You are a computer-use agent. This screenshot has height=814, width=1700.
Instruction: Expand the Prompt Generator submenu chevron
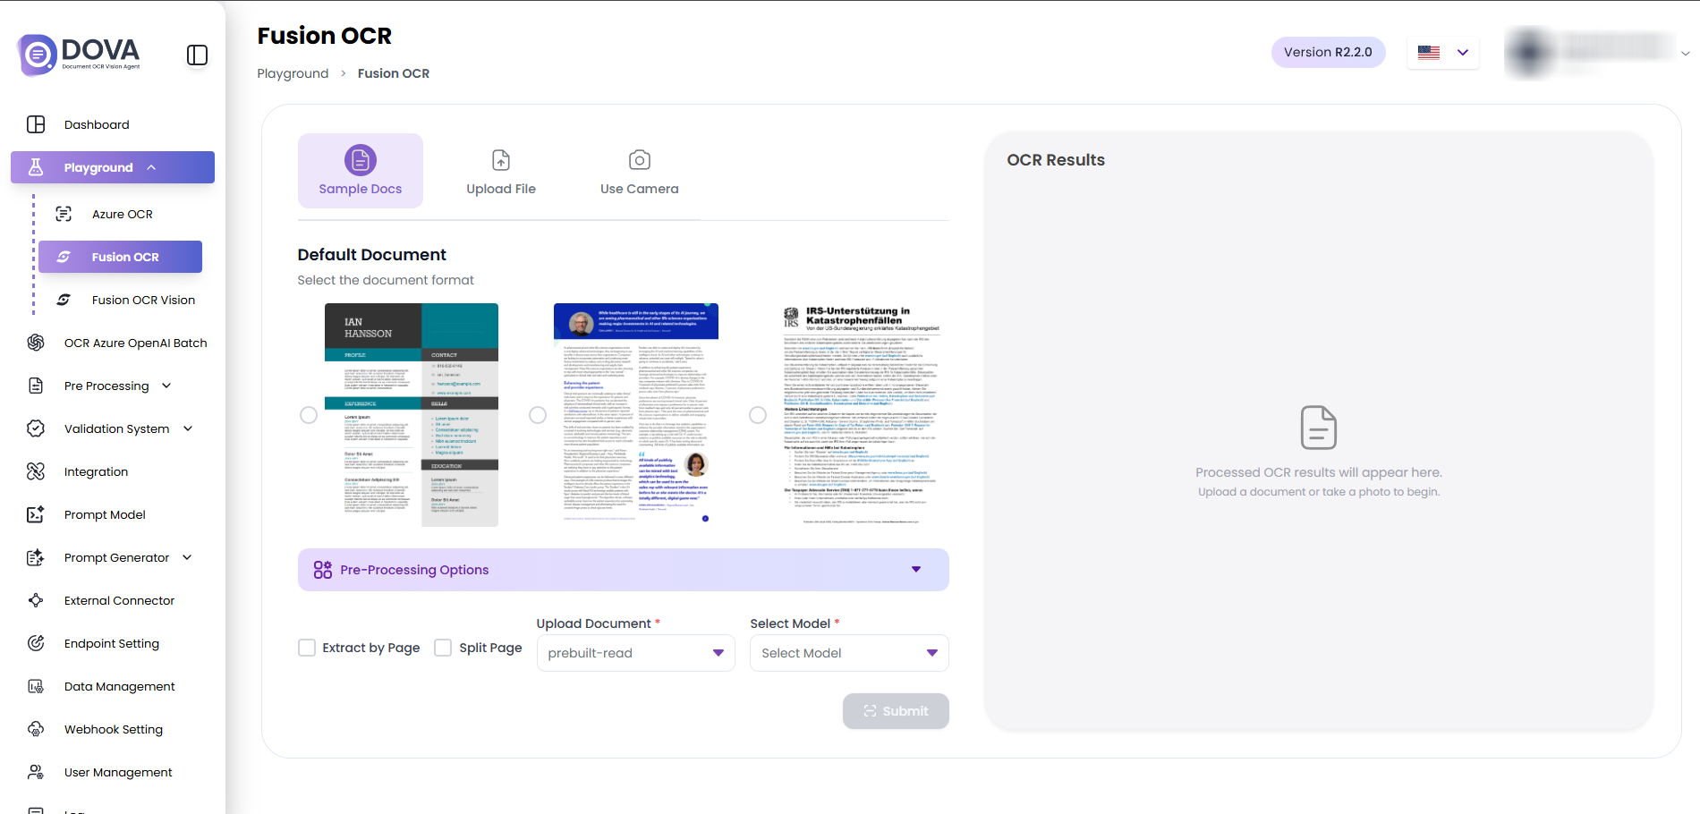click(x=187, y=557)
